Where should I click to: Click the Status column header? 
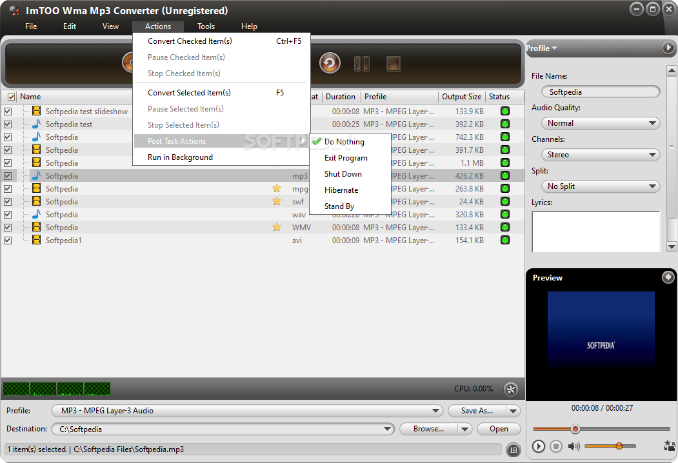499,97
